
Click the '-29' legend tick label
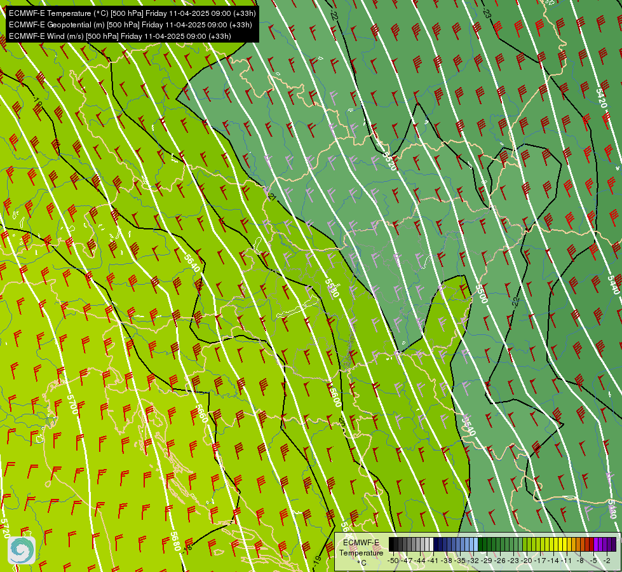(487, 561)
